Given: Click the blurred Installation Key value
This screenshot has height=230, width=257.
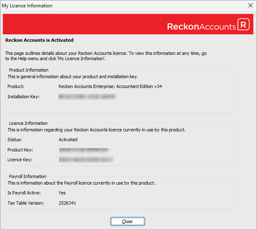Looking at the screenshot, I should pos(87,97).
